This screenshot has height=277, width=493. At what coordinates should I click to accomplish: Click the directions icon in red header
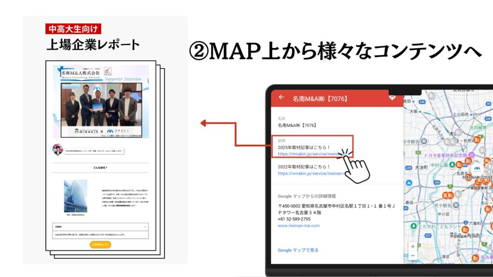point(392,97)
